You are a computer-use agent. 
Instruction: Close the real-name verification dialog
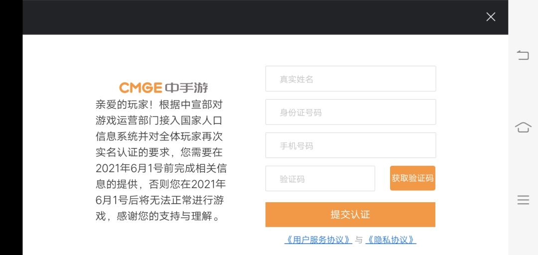(x=491, y=17)
